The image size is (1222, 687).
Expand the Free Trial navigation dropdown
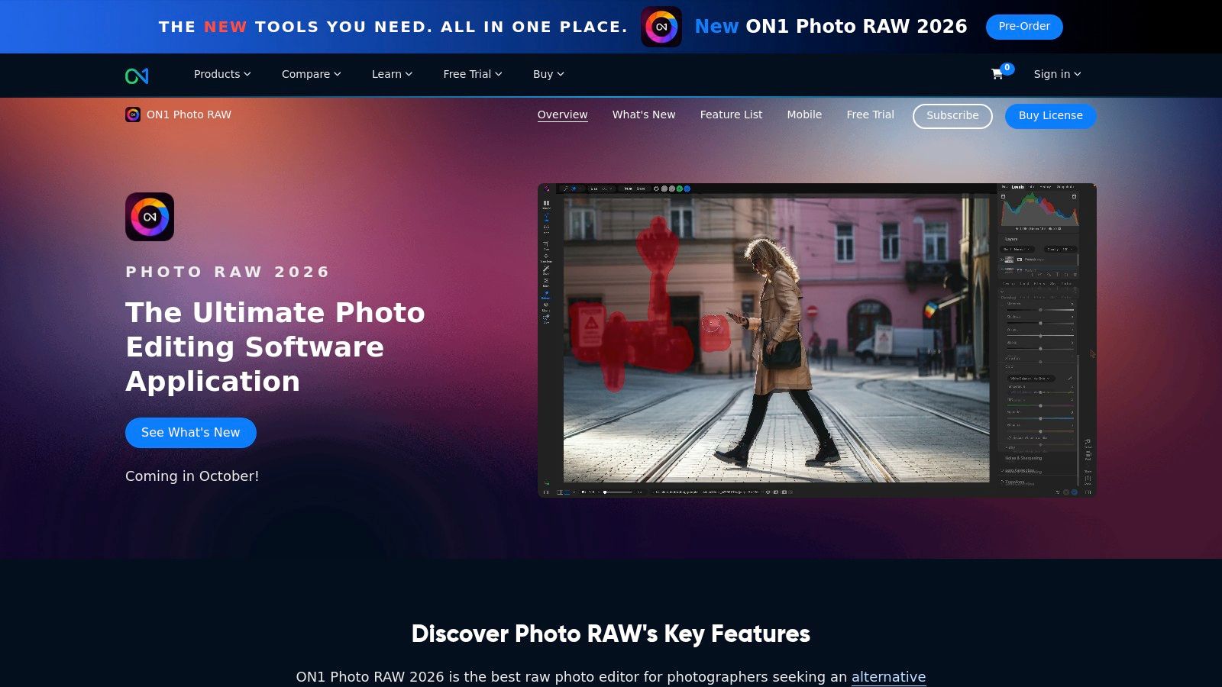coord(472,74)
